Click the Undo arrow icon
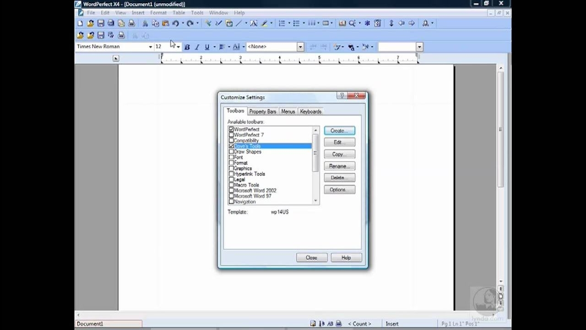 (x=175, y=23)
